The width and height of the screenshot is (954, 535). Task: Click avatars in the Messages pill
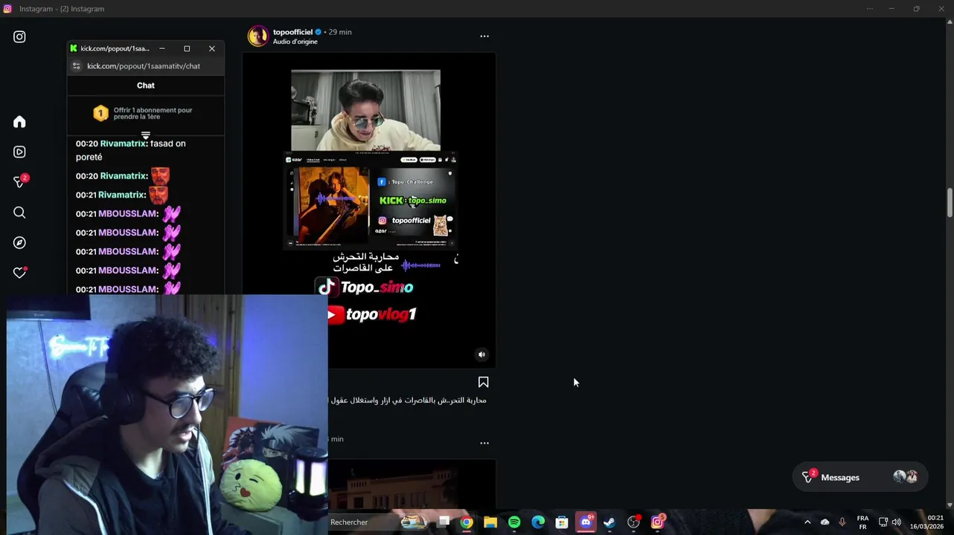click(x=906, y=477)
